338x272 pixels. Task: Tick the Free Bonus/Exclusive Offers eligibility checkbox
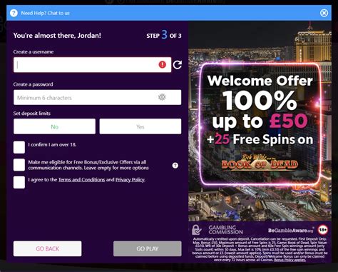tap(19, 165)
